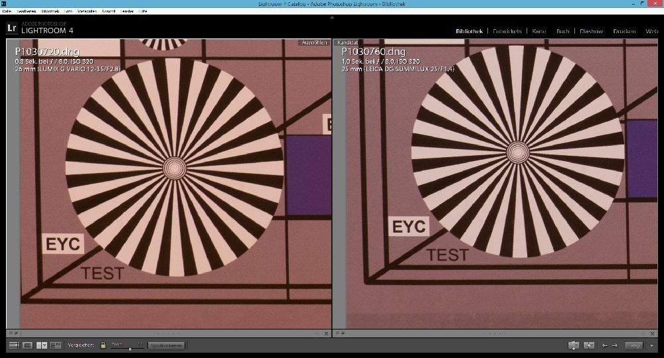
Task: Toggle the zoom link lock icon
Action: pyautogui.click(x=103, y=345)
